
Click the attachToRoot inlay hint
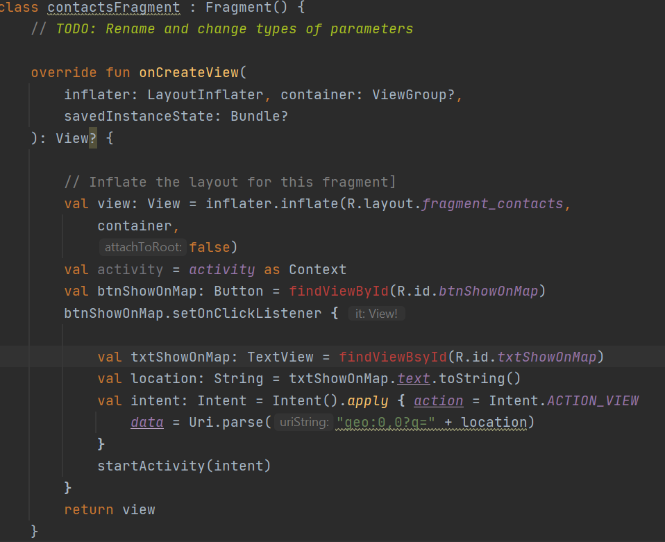point(143,247)
